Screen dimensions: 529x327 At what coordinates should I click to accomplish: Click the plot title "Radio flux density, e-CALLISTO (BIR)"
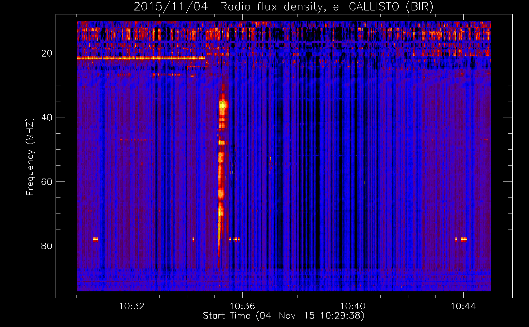(326, 7)
